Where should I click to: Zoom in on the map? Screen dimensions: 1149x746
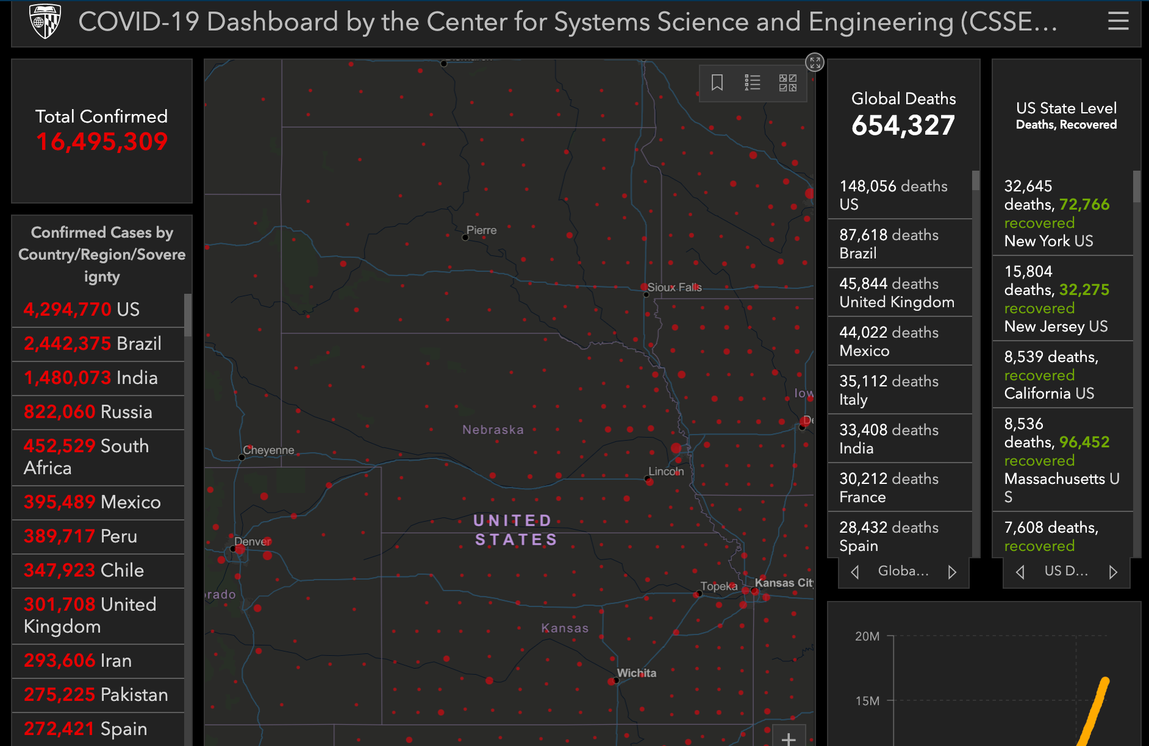[789, 738]
